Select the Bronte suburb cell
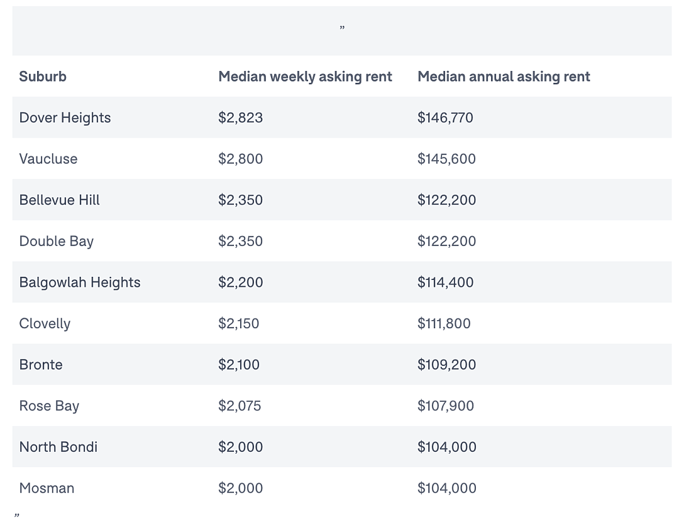The width and height of the screenshot is (679, 531). click(x=41, y=365)
